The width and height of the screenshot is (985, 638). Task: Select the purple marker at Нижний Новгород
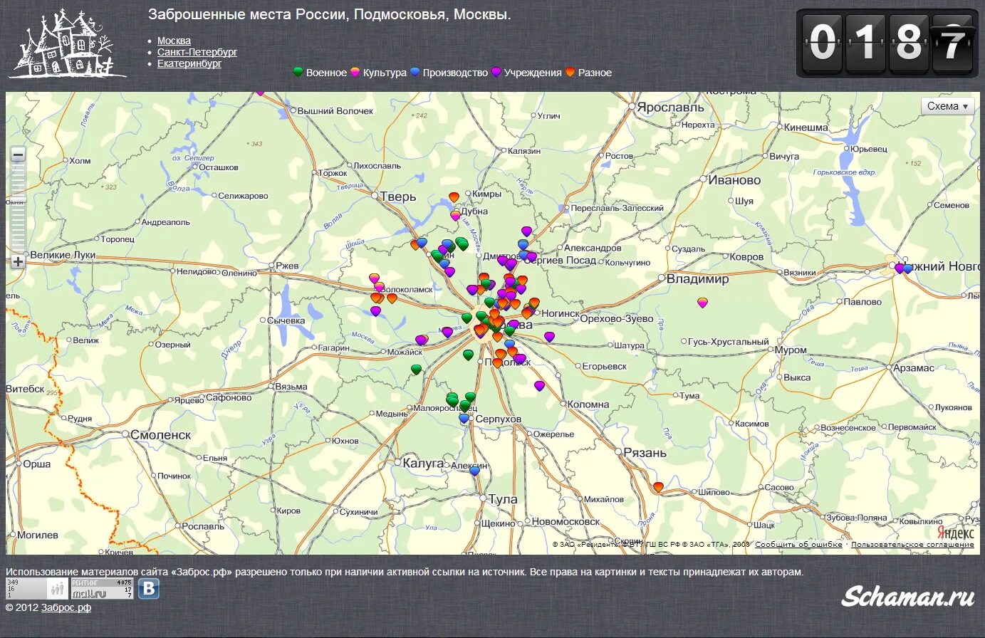click(x=900, y=268)
